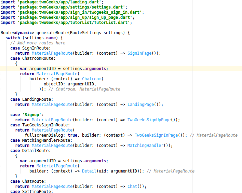Viewport: 242px width, 193px height.
Task: Click the landing.dart import path
Action: tap(59, 2)
